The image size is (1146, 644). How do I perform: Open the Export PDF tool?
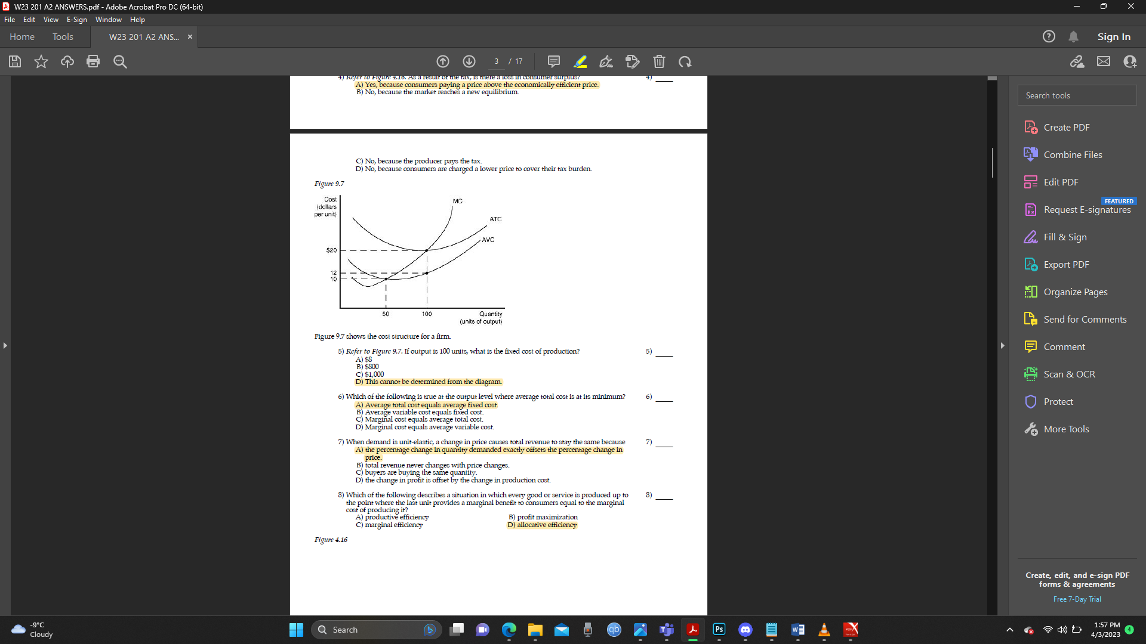click(1065, 264)
